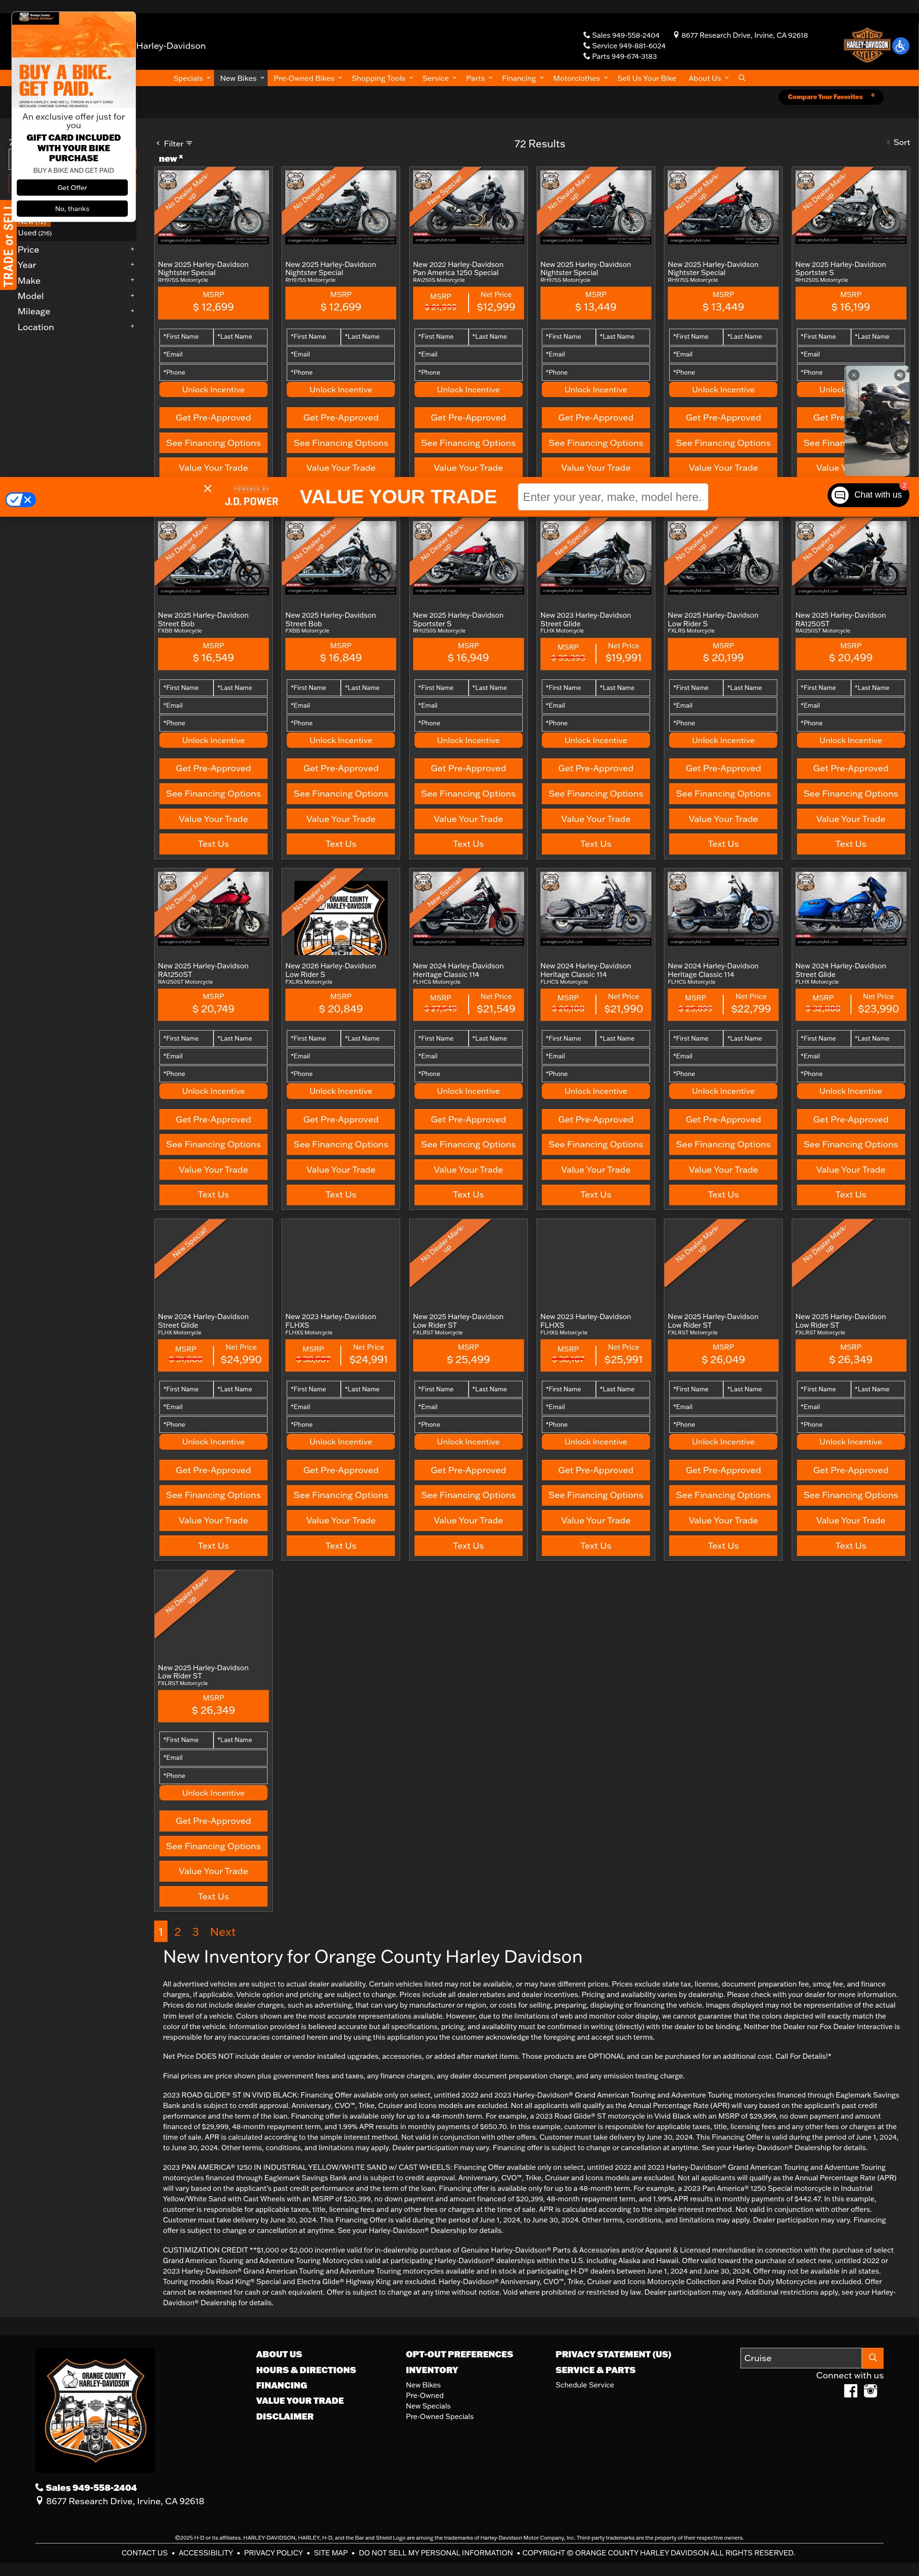This screenshot has width=919, height=2576.
Task: Close the floating video popup
Action: click(853, 375)
